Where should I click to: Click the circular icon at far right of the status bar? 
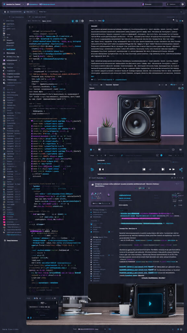tap(181, 329)
